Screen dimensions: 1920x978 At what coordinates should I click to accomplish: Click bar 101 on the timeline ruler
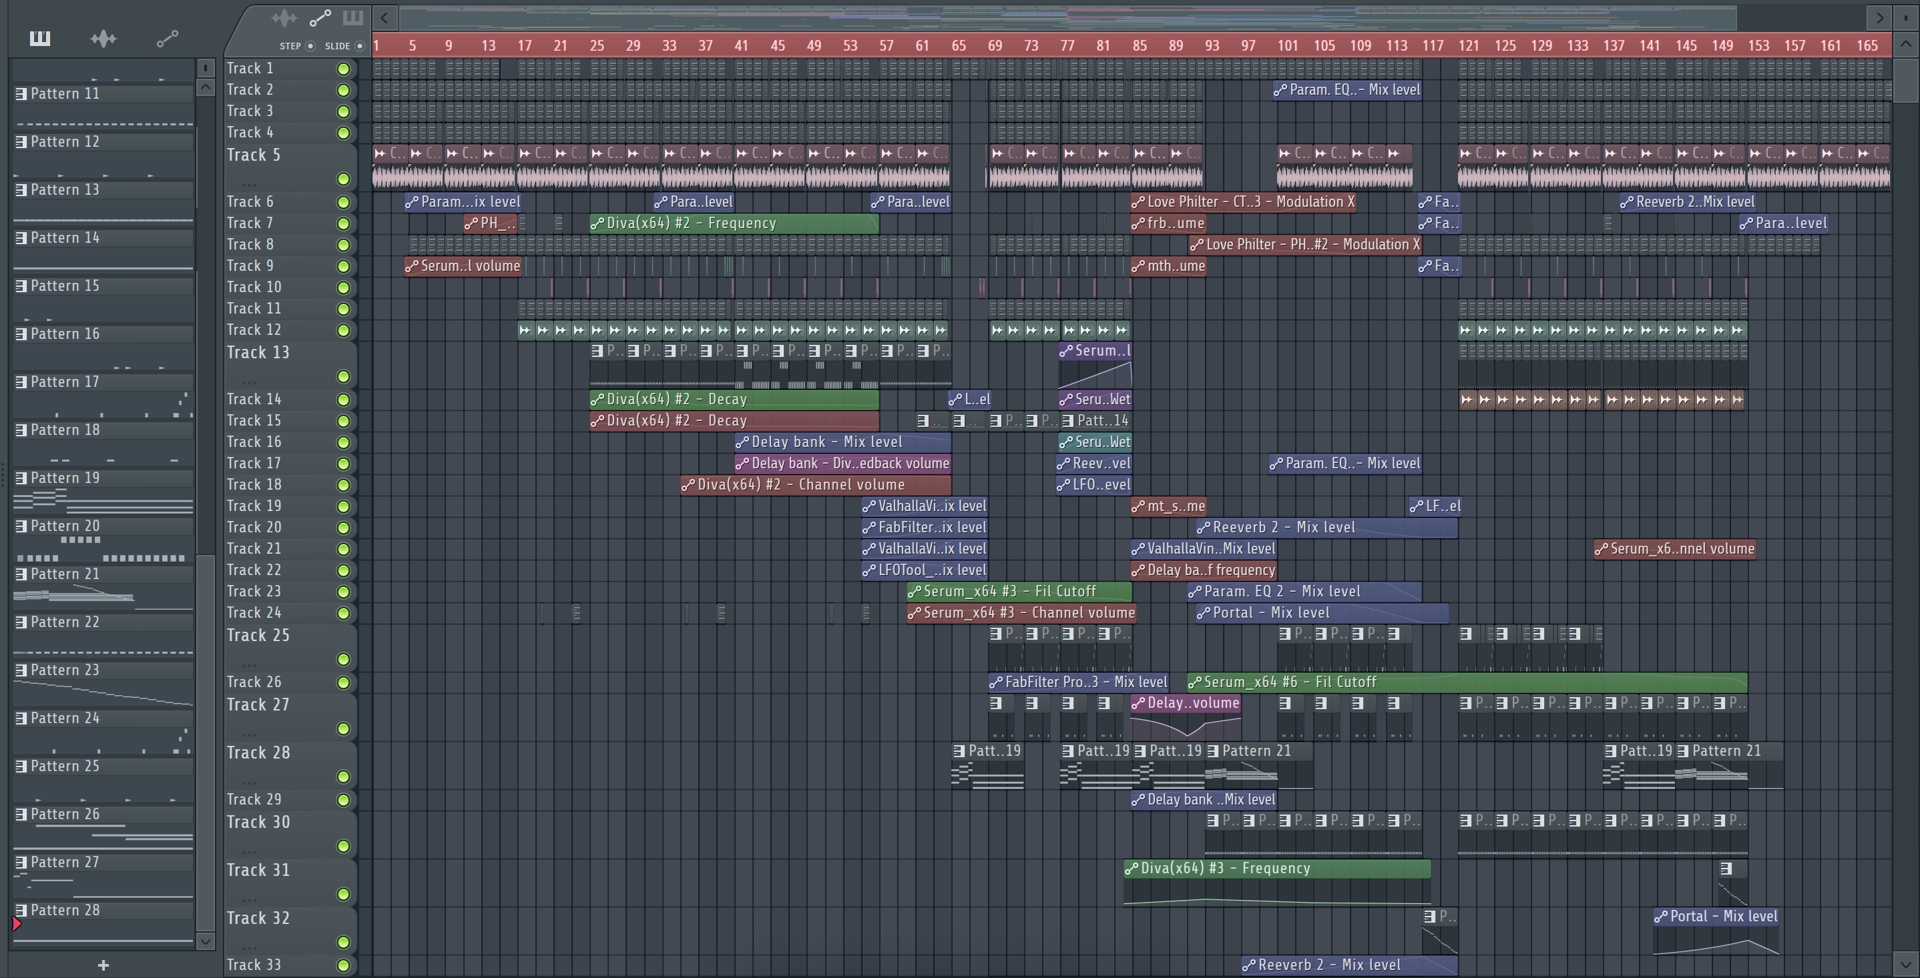(x=1287, y=46)
